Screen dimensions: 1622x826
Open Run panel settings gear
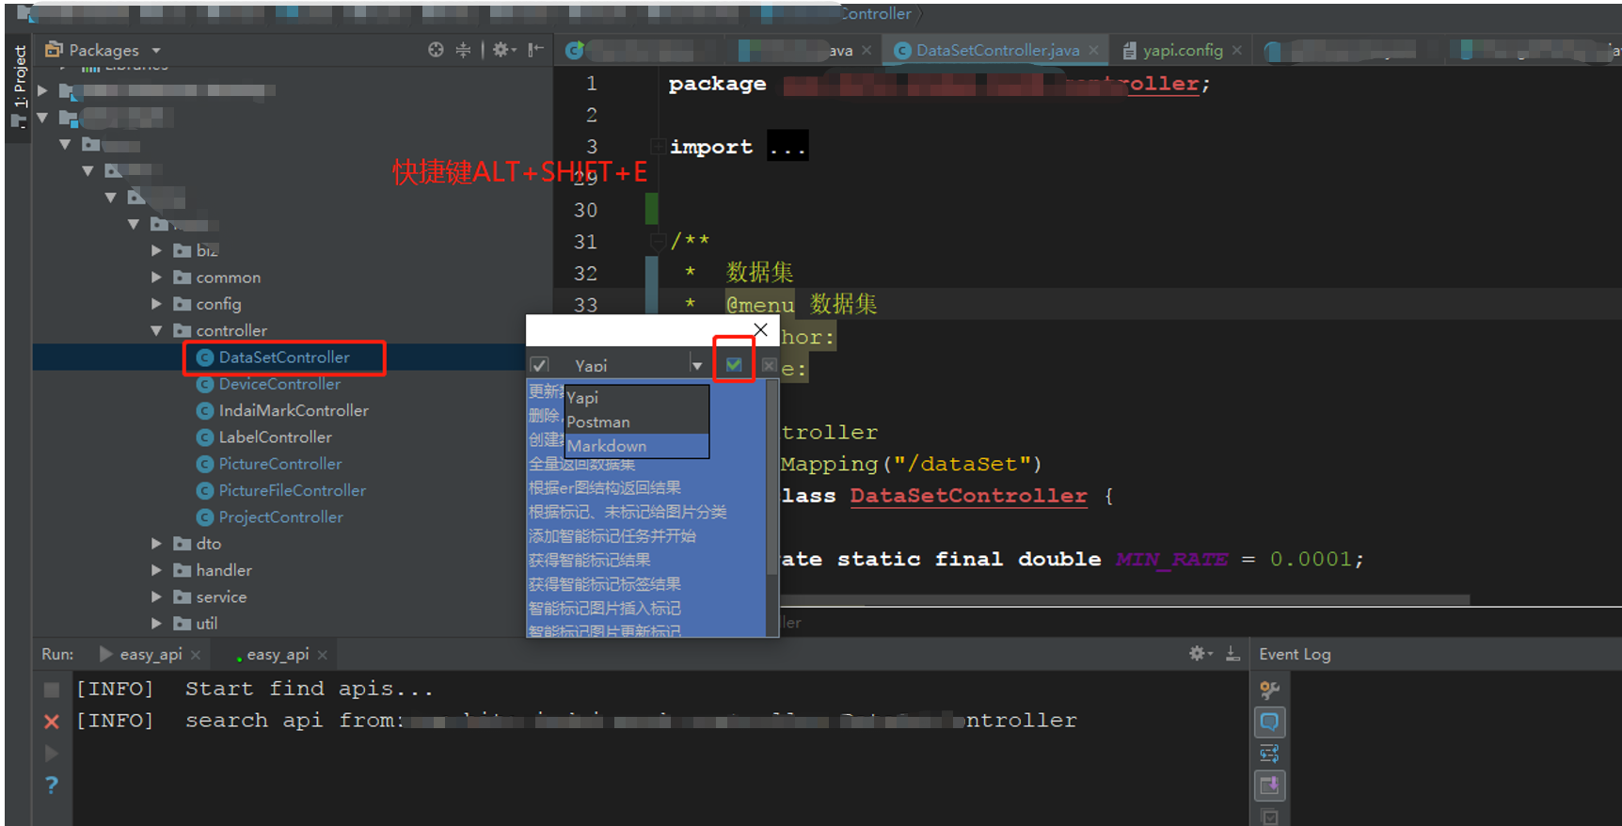1200,654
